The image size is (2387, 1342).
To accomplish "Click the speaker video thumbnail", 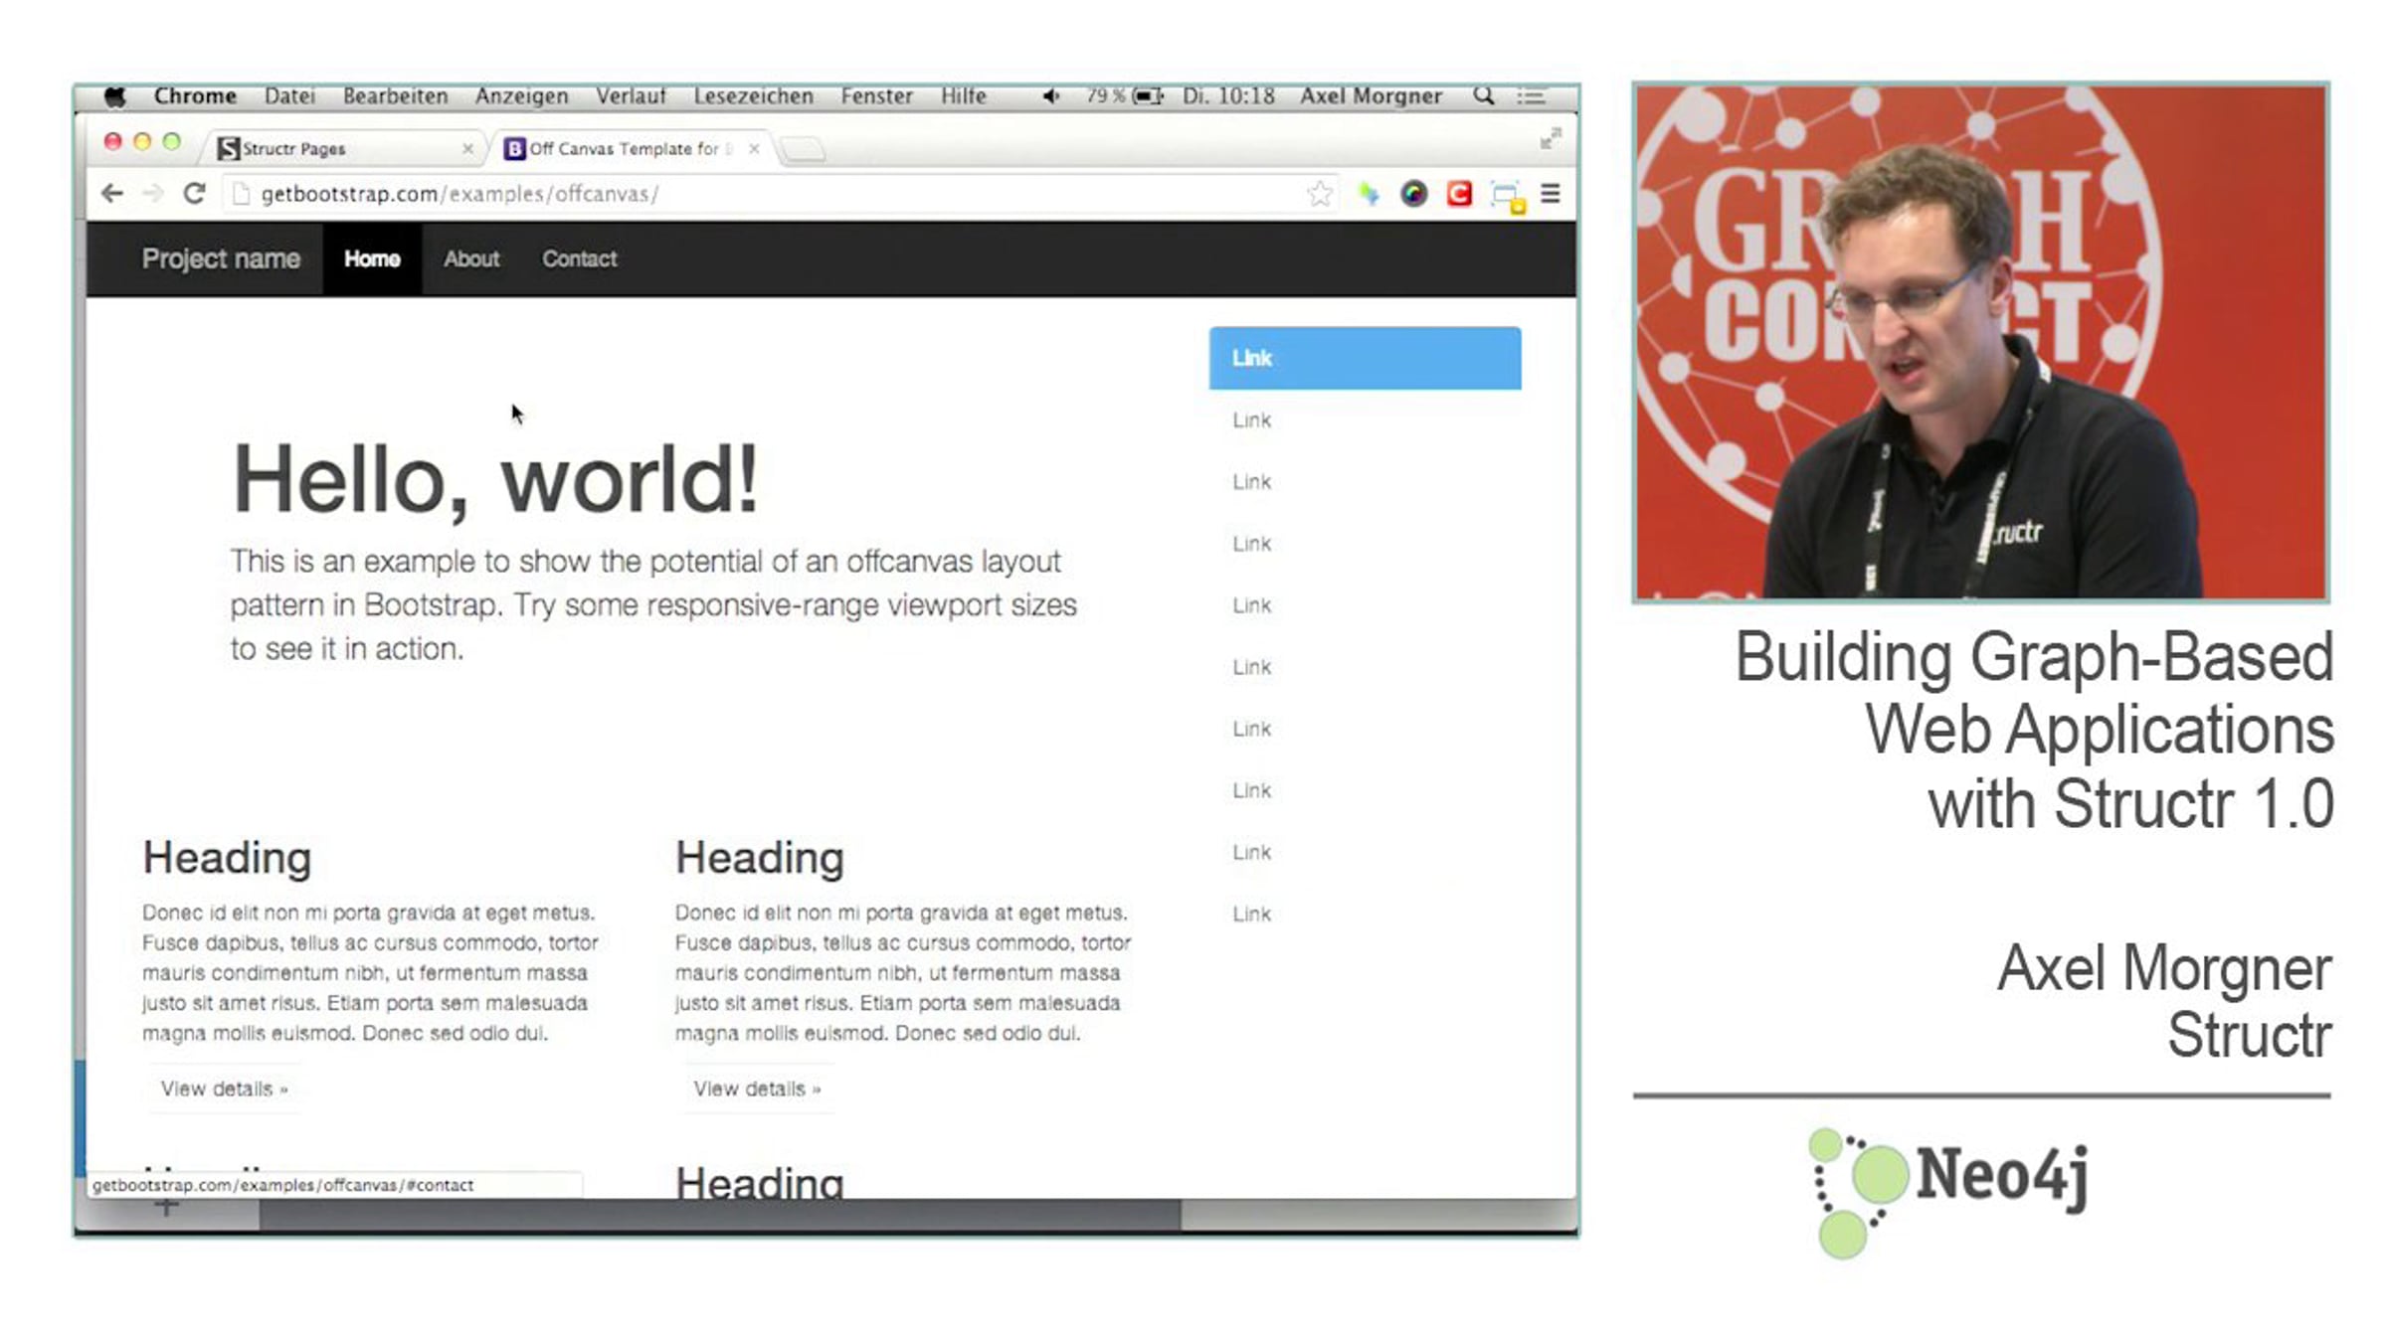I will 1981,343.
